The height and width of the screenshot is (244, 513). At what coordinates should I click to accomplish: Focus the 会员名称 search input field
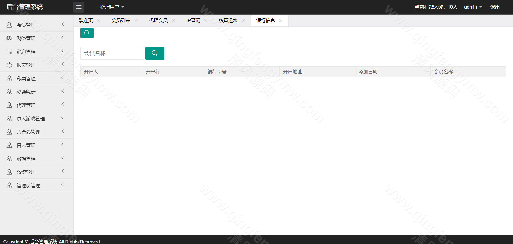click(x=112, y=53)
